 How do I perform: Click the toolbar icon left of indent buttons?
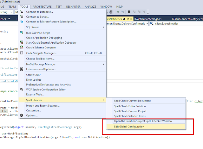[x=111, y=12]
